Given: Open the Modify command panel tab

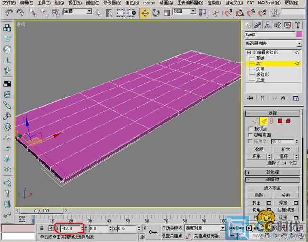Looking at the screenshot, I should click(257, 25).
